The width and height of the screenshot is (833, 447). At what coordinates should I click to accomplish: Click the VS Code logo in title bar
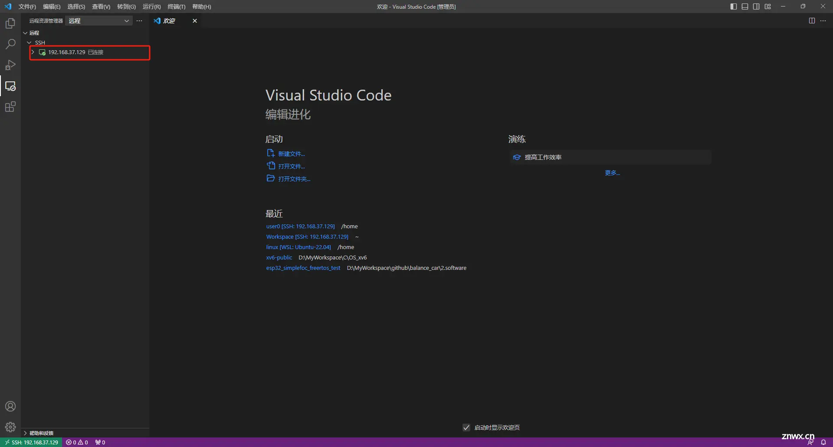pos(8,6)
